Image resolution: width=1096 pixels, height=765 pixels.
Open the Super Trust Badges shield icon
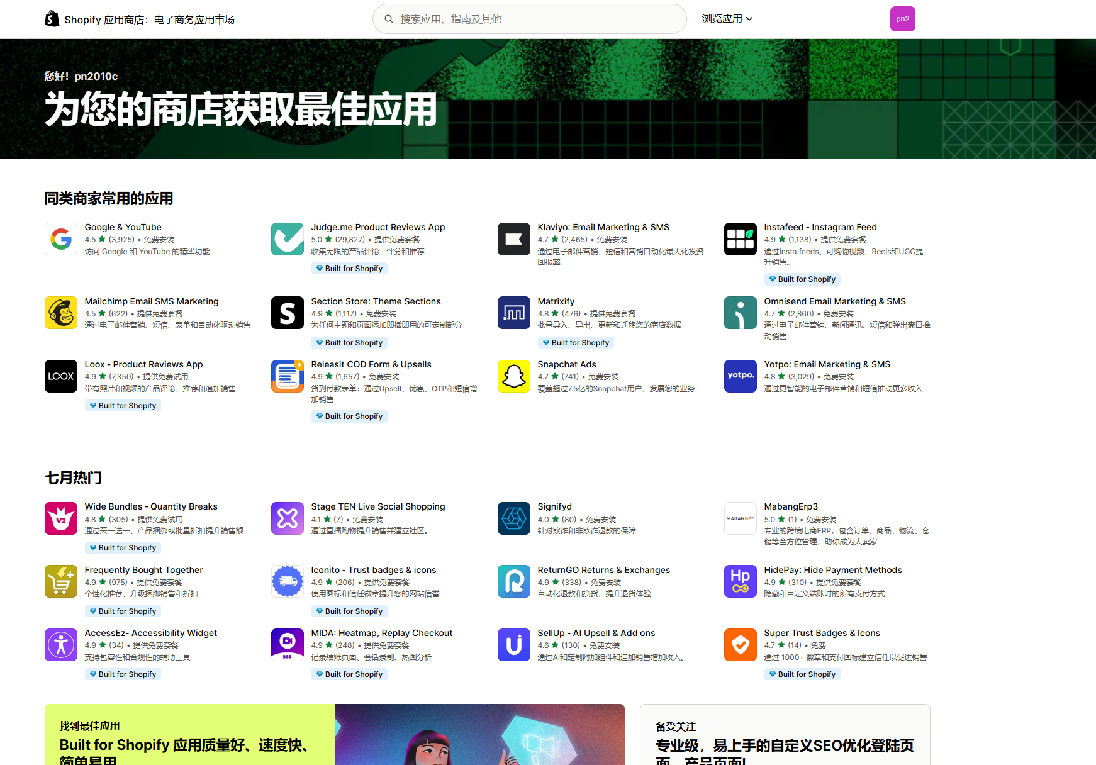tap(741, 645)
